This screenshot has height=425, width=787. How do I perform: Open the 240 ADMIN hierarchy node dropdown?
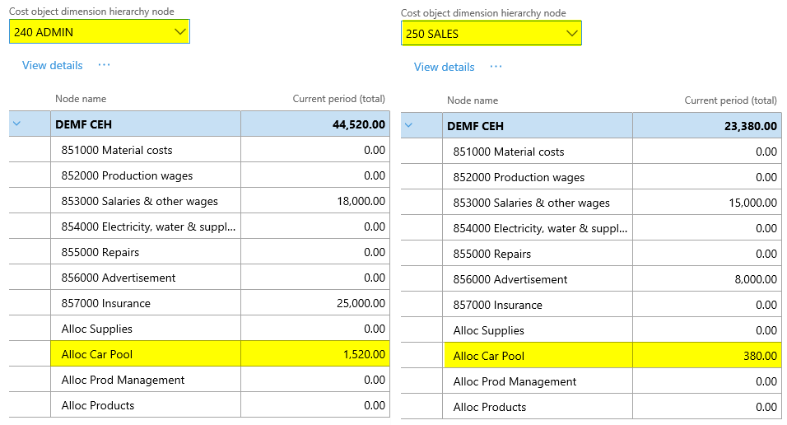coord(180,32)
